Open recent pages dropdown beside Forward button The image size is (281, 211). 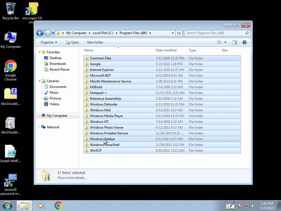click(53, 33)
